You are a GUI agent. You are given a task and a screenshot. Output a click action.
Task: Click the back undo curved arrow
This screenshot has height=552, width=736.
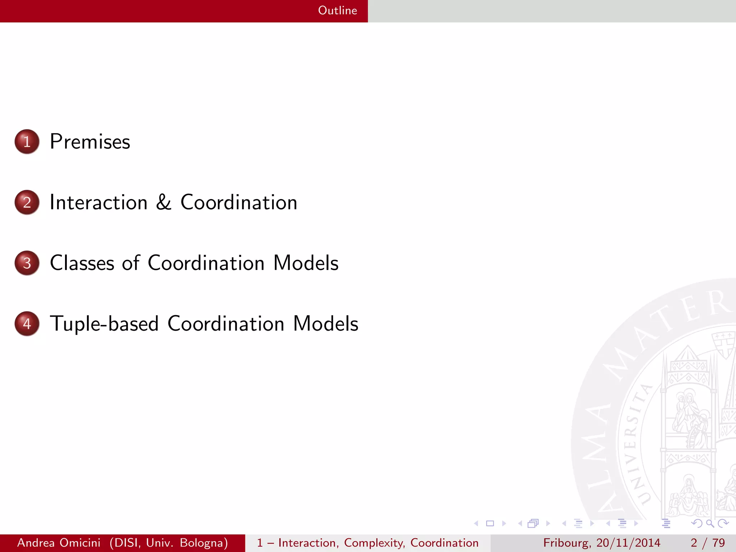697,524
